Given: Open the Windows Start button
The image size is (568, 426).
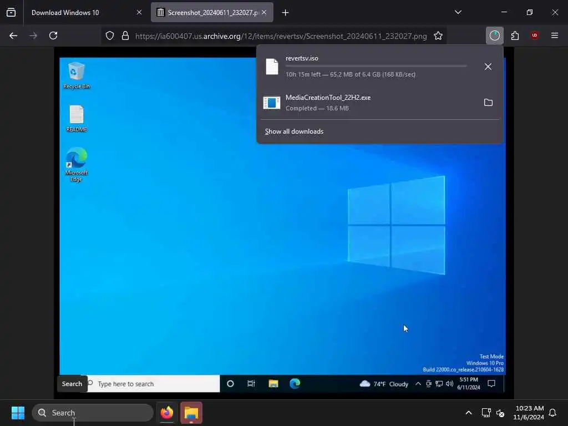Looking at the screenshot, I should click(x=18, y=413).
